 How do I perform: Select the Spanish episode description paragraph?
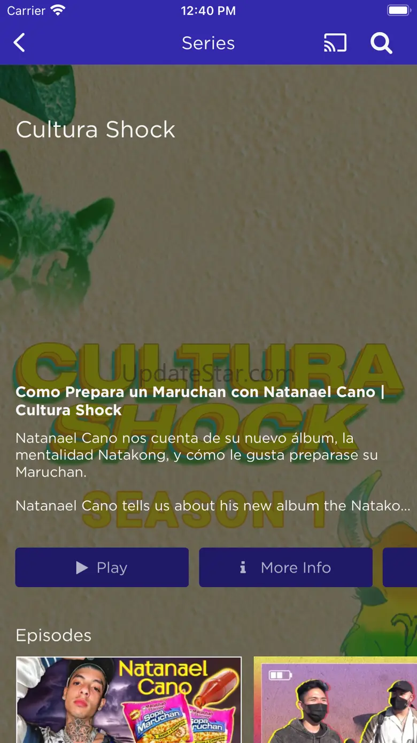197,455
